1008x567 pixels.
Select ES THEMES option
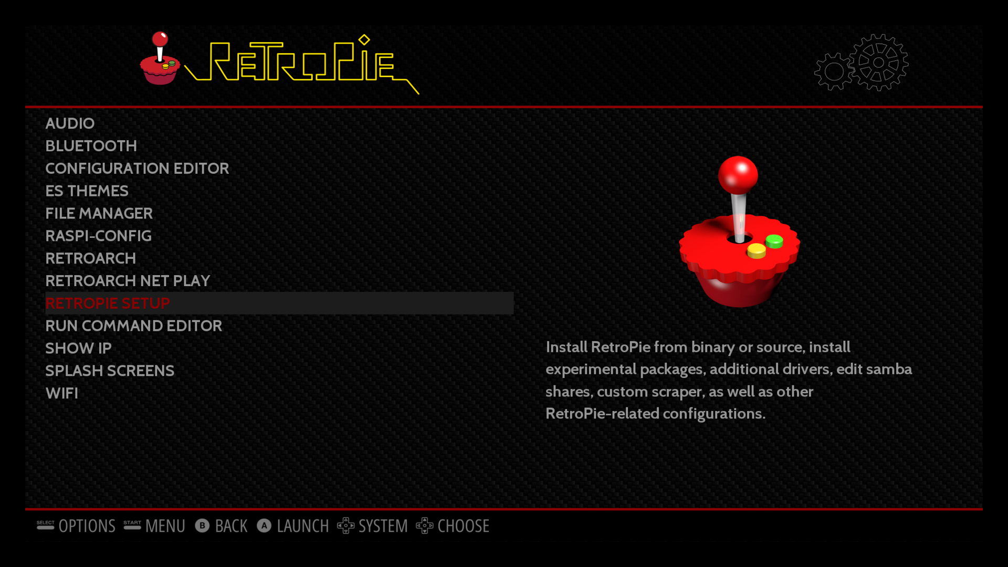coord(87,191)
